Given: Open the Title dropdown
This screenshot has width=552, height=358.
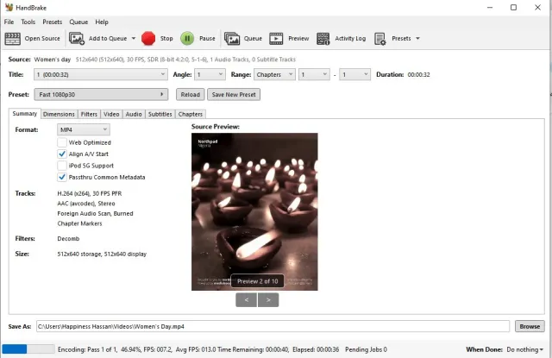Looking at the screenshot, I should click(101, 74).
